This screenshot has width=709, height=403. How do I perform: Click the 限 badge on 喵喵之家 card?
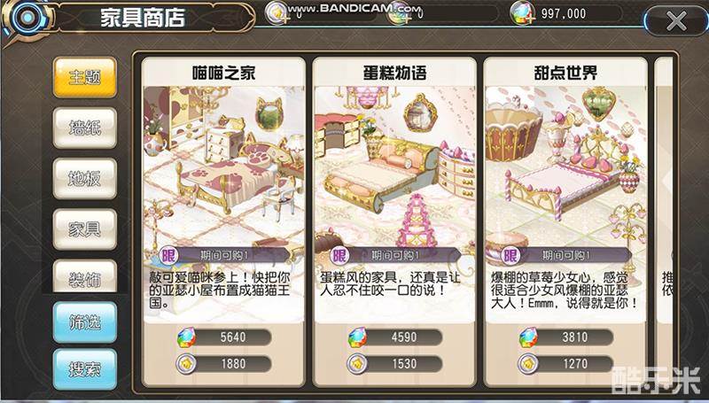coord(168,256)
